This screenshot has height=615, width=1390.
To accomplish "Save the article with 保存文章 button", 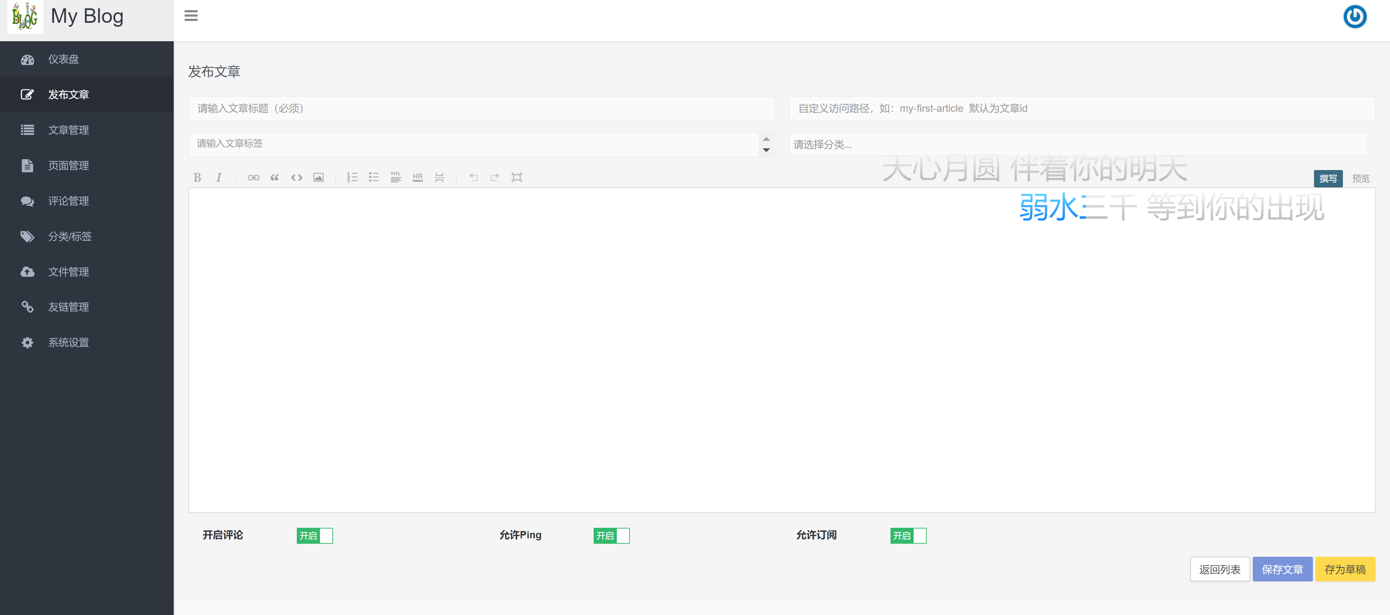I will point(1282,569).
